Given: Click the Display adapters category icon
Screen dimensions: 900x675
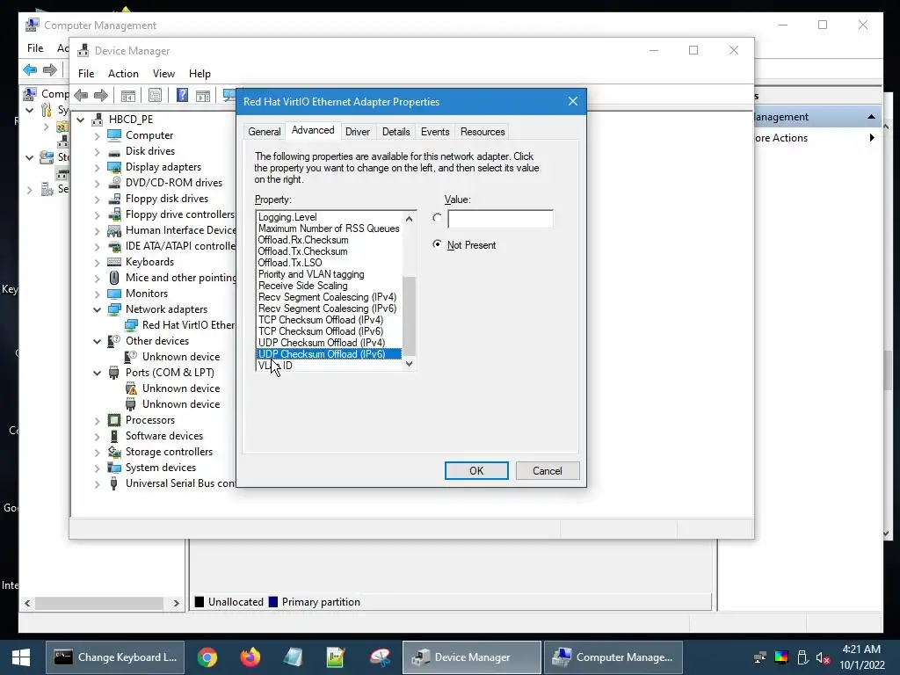Looking at the screenshot, I should pos(114,167).
